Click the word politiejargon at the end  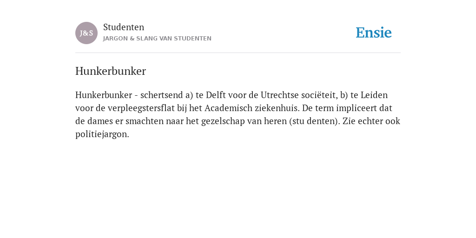click(x=102, y=134)
